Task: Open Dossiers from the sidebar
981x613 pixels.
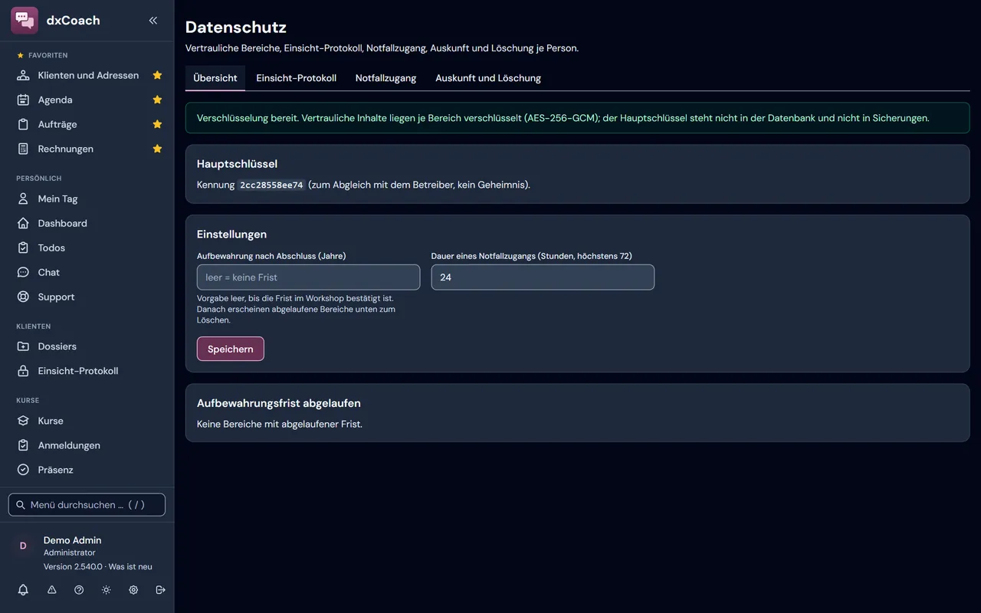Action: [x=57, y=346]
